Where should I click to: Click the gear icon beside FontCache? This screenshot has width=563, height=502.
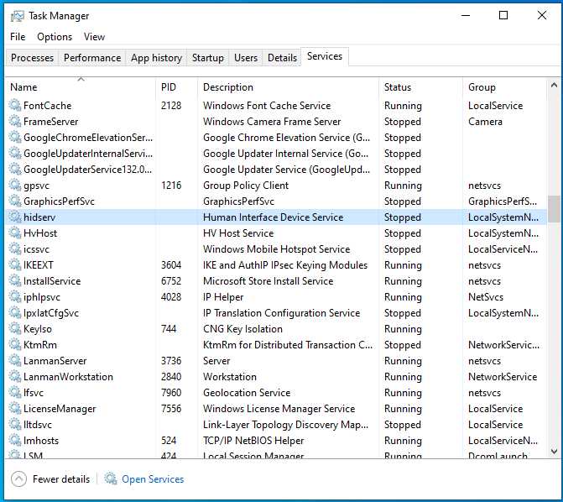click(x=15, y=105)
